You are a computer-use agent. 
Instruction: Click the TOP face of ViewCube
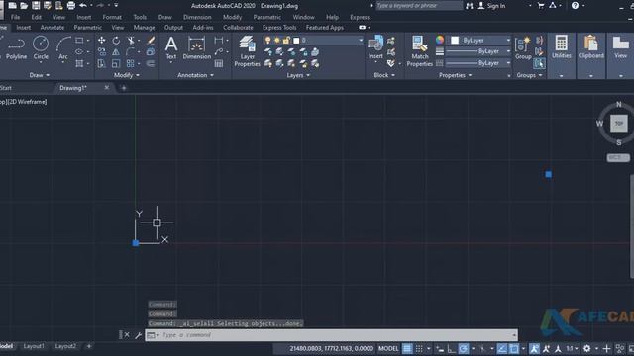618,123
